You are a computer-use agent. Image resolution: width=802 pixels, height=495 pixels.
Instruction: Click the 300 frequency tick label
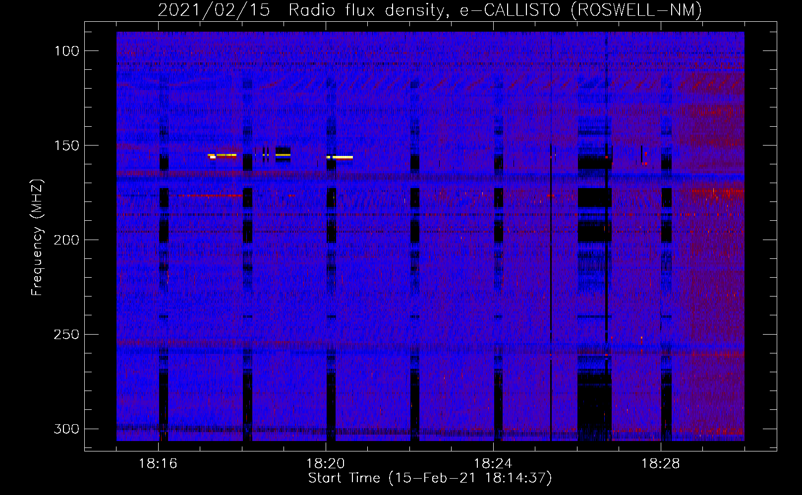[66, 429]
